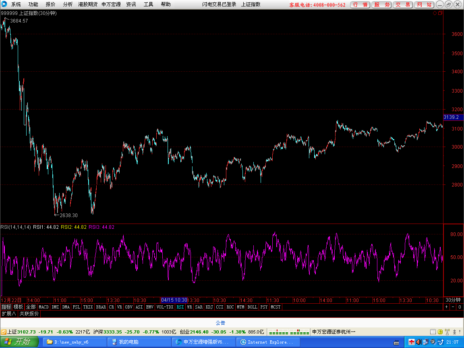Screen dimensions: 464x348
Task: Open the 功能 menu
Action: tap(33, 4)
